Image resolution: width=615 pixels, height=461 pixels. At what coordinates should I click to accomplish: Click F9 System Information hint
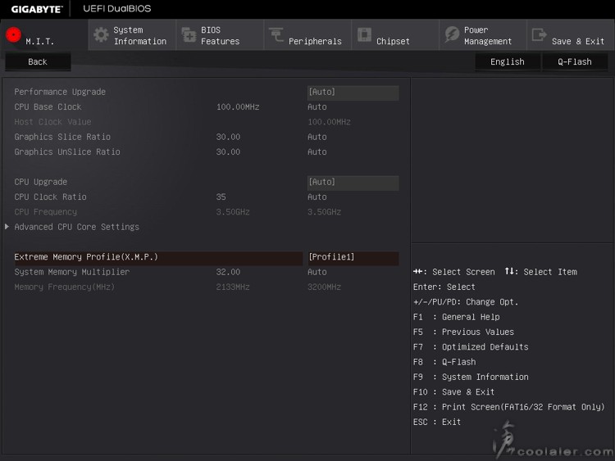pyautogui.click(x=471, y=377)
